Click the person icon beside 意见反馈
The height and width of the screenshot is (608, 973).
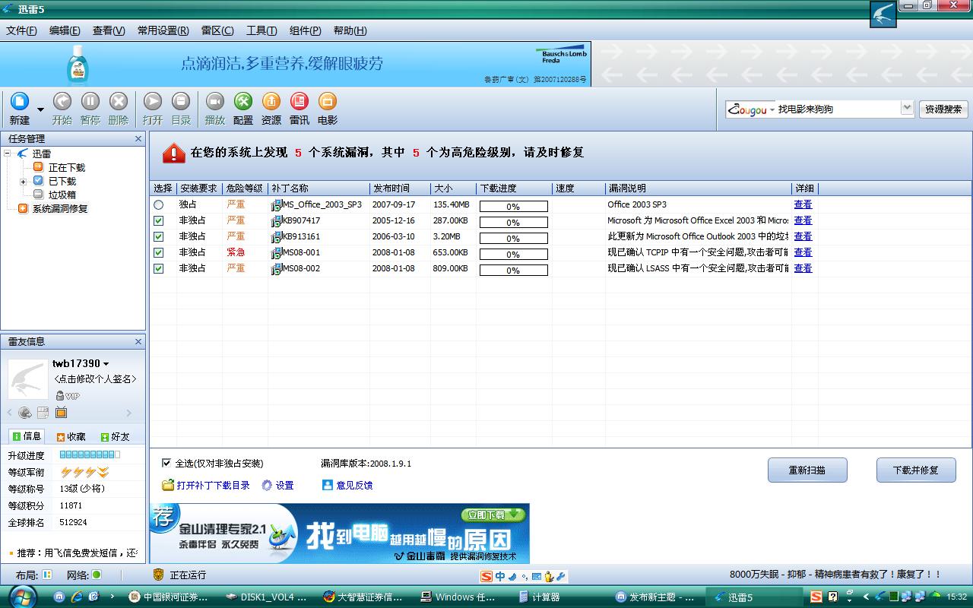328,485
